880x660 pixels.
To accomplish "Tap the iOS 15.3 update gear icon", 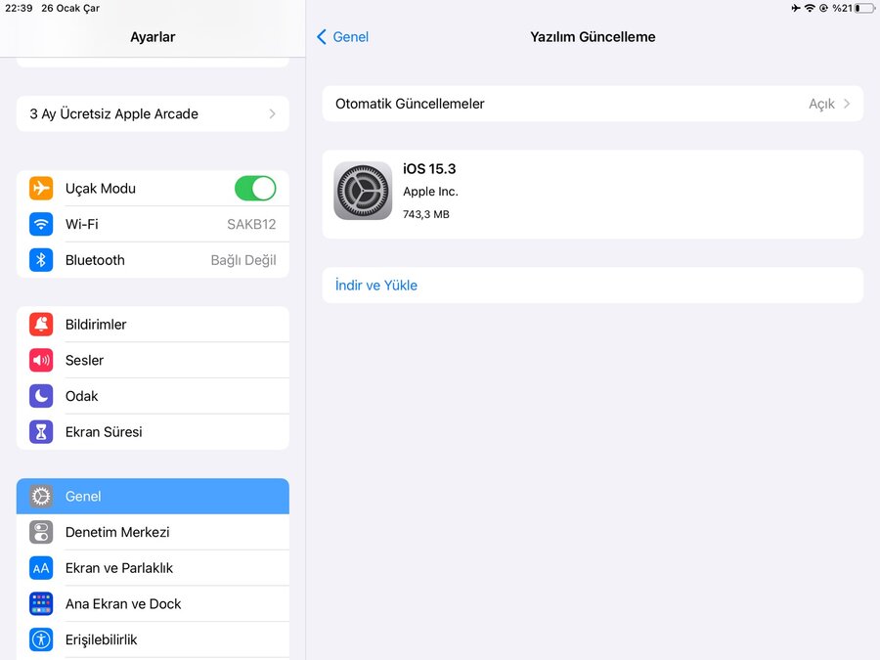I will click(363, 191).
